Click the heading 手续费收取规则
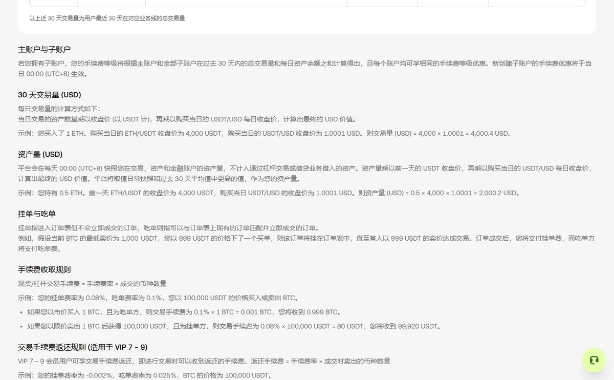The width and height of the screenshot is (614, 380). (45, 269)
